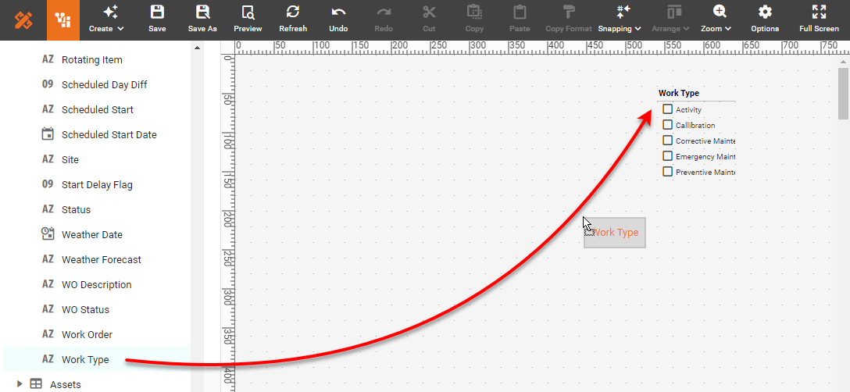
Task: Enable the Emergency Maintenance checkbox
Action: pyautogui.click(x=667, y=156)
